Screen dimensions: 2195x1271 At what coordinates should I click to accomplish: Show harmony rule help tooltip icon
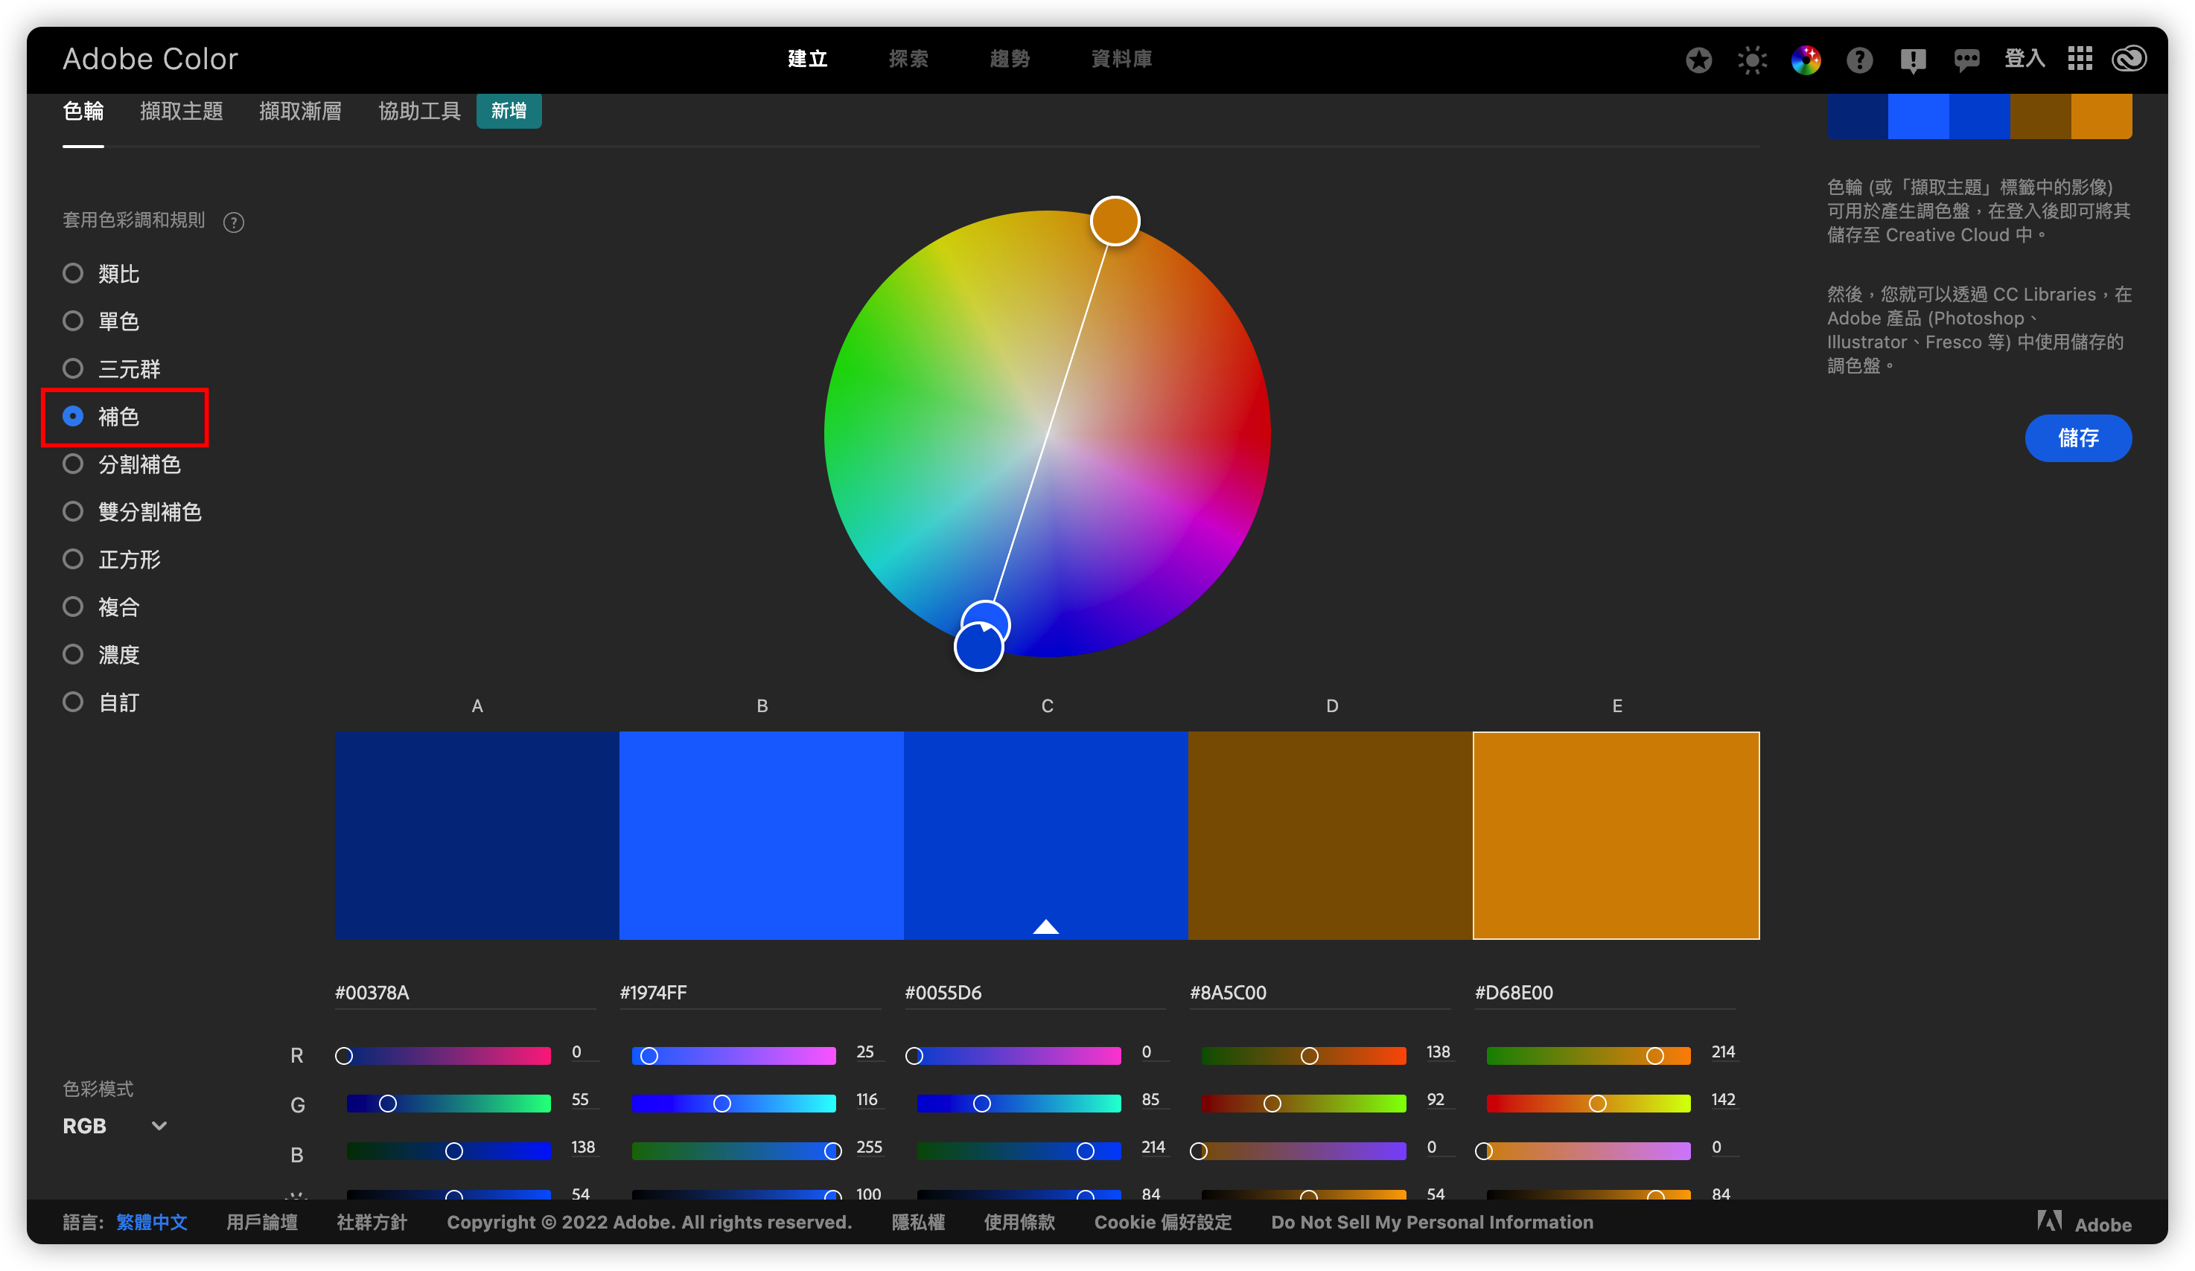(234, 222)
